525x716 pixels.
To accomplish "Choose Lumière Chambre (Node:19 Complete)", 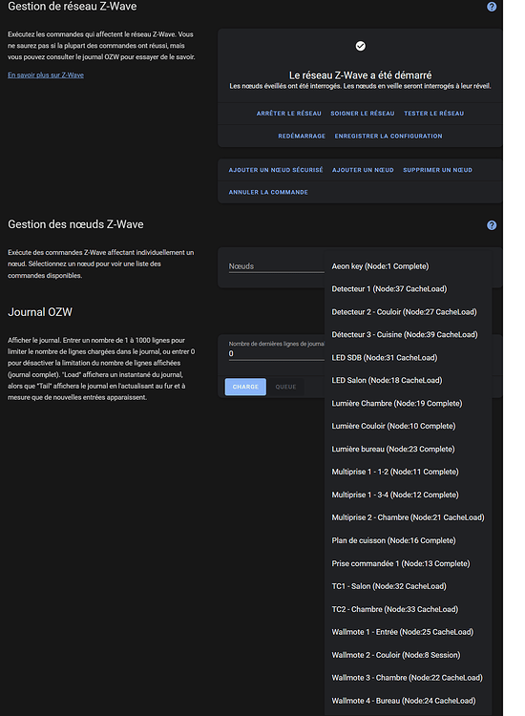I will point(409,403).
